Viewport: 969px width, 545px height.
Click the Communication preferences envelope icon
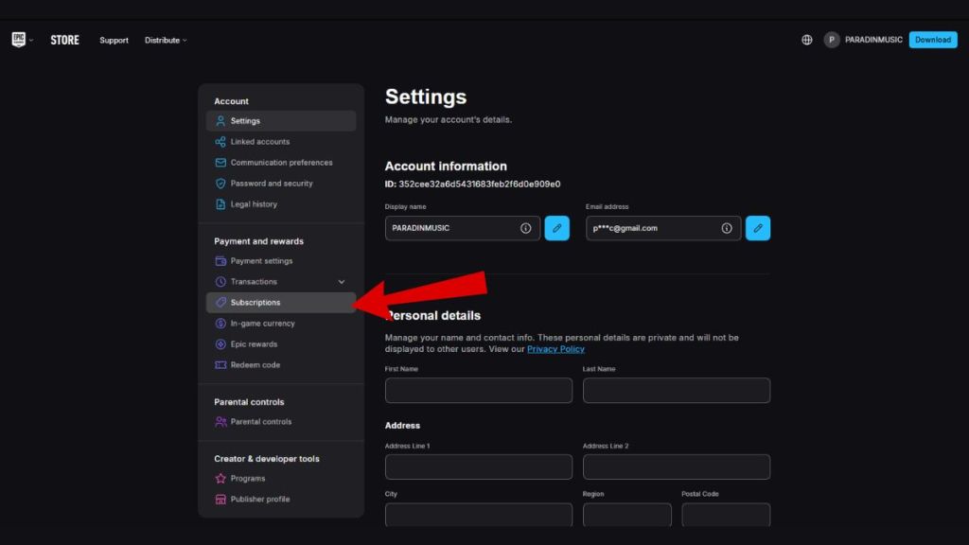(x=220, y=163)
